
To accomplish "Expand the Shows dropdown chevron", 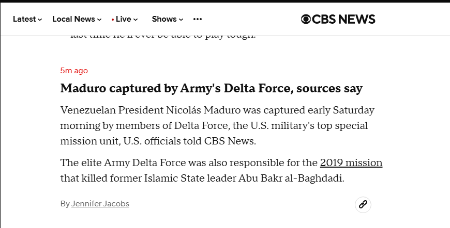I will (181, 20).
